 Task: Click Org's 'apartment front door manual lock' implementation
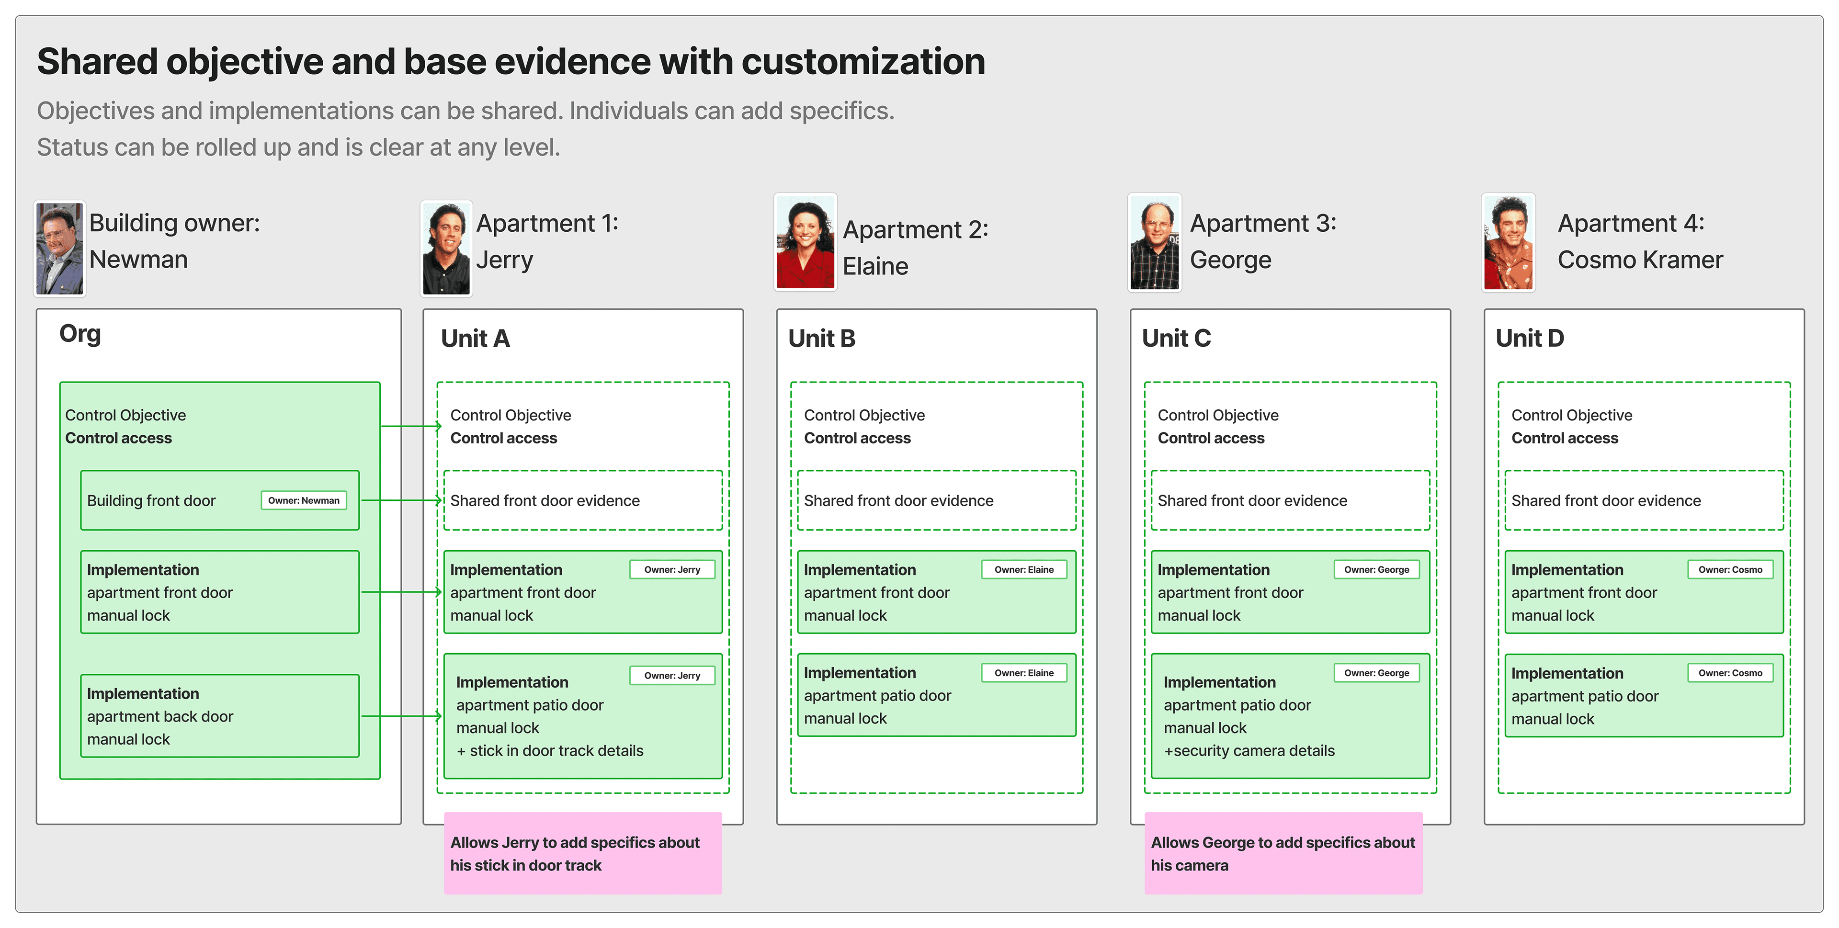tap(220, 592)
